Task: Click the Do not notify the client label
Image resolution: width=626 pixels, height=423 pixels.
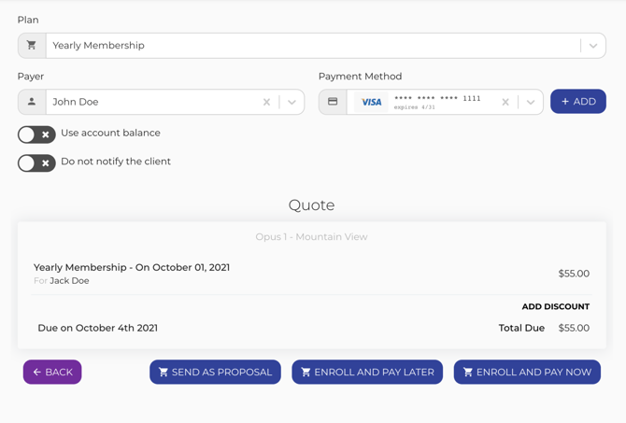Action: pyautogui.click(x=116, y=162)
